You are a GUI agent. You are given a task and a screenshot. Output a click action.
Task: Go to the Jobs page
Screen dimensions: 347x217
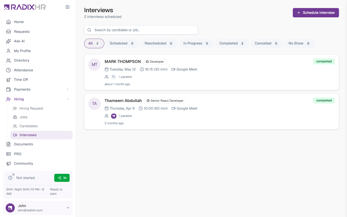(x=41, y=117)
